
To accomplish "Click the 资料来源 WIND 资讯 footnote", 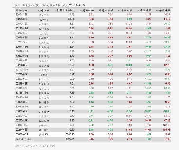I will (x=35, y=146).
